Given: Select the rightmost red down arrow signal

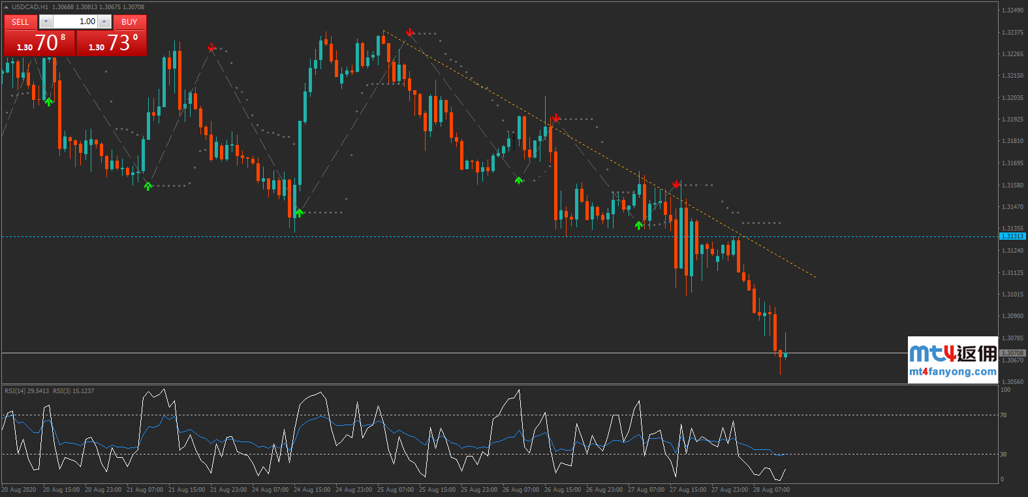Looking at the screenshot, I should coord(676,184).
